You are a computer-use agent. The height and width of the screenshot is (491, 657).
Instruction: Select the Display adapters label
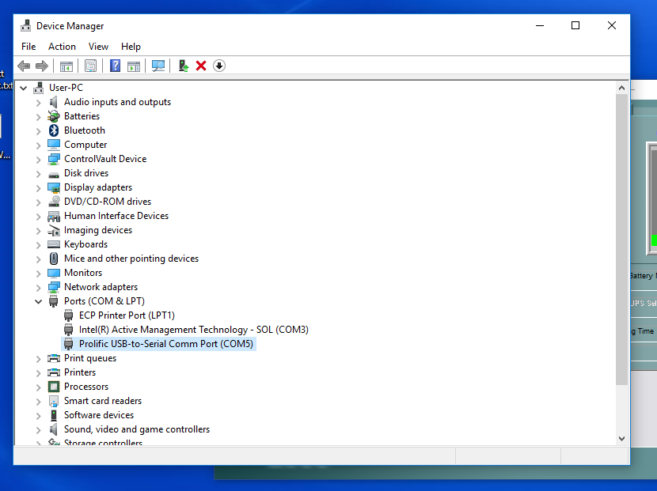pyautogui.click(x=98, y=187)
